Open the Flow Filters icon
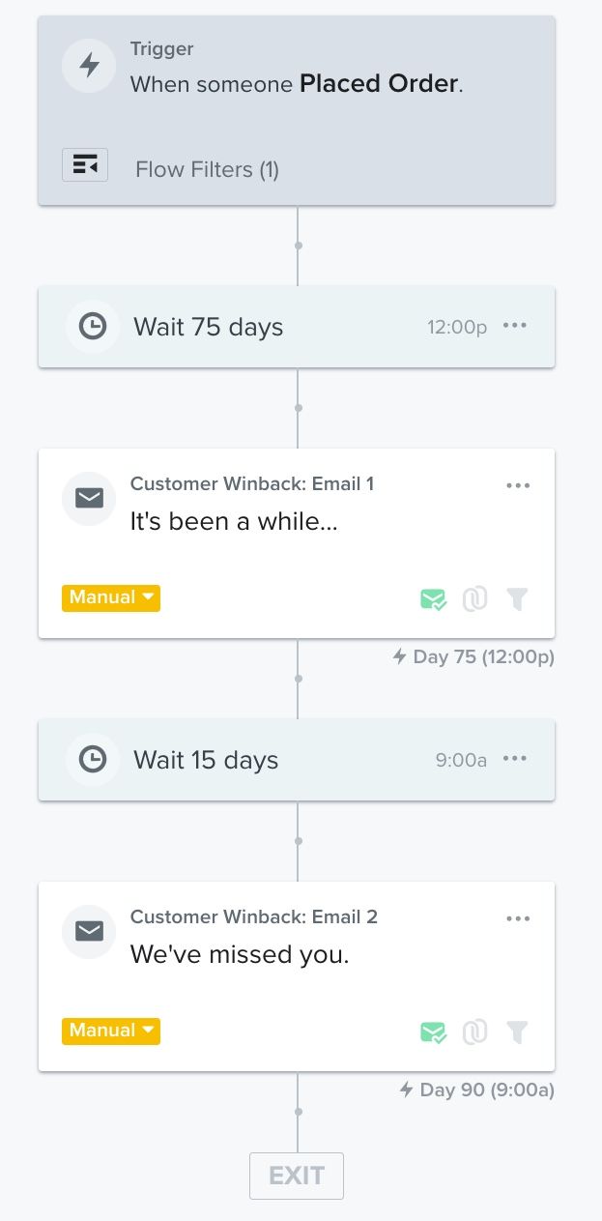602x1221 pixels. point(85,164)
